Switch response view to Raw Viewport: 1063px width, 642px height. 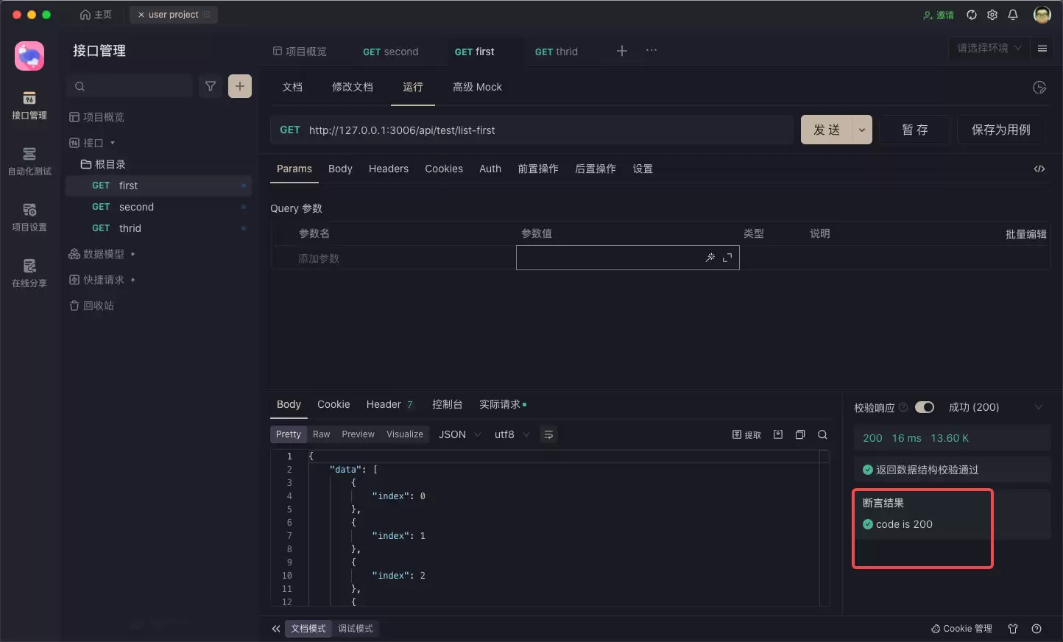click(322, 434)
